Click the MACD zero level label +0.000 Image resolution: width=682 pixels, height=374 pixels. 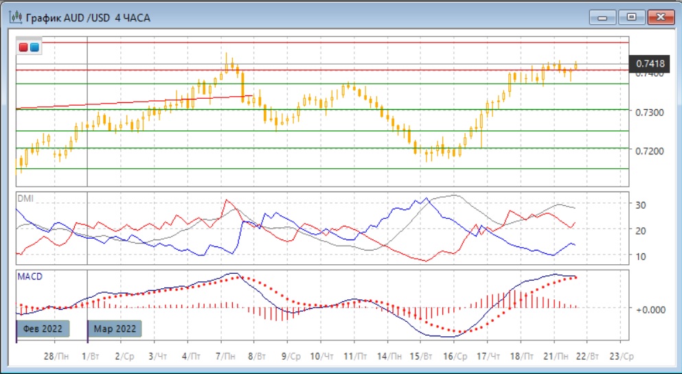point(649,309)
